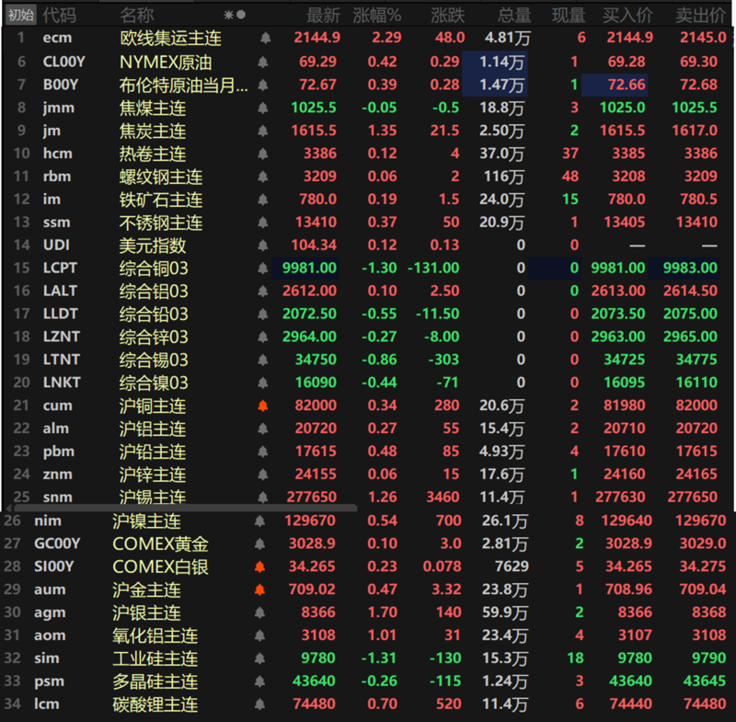
Task: Click the alert bell for 焦炭主连
Action: [266, 131]
